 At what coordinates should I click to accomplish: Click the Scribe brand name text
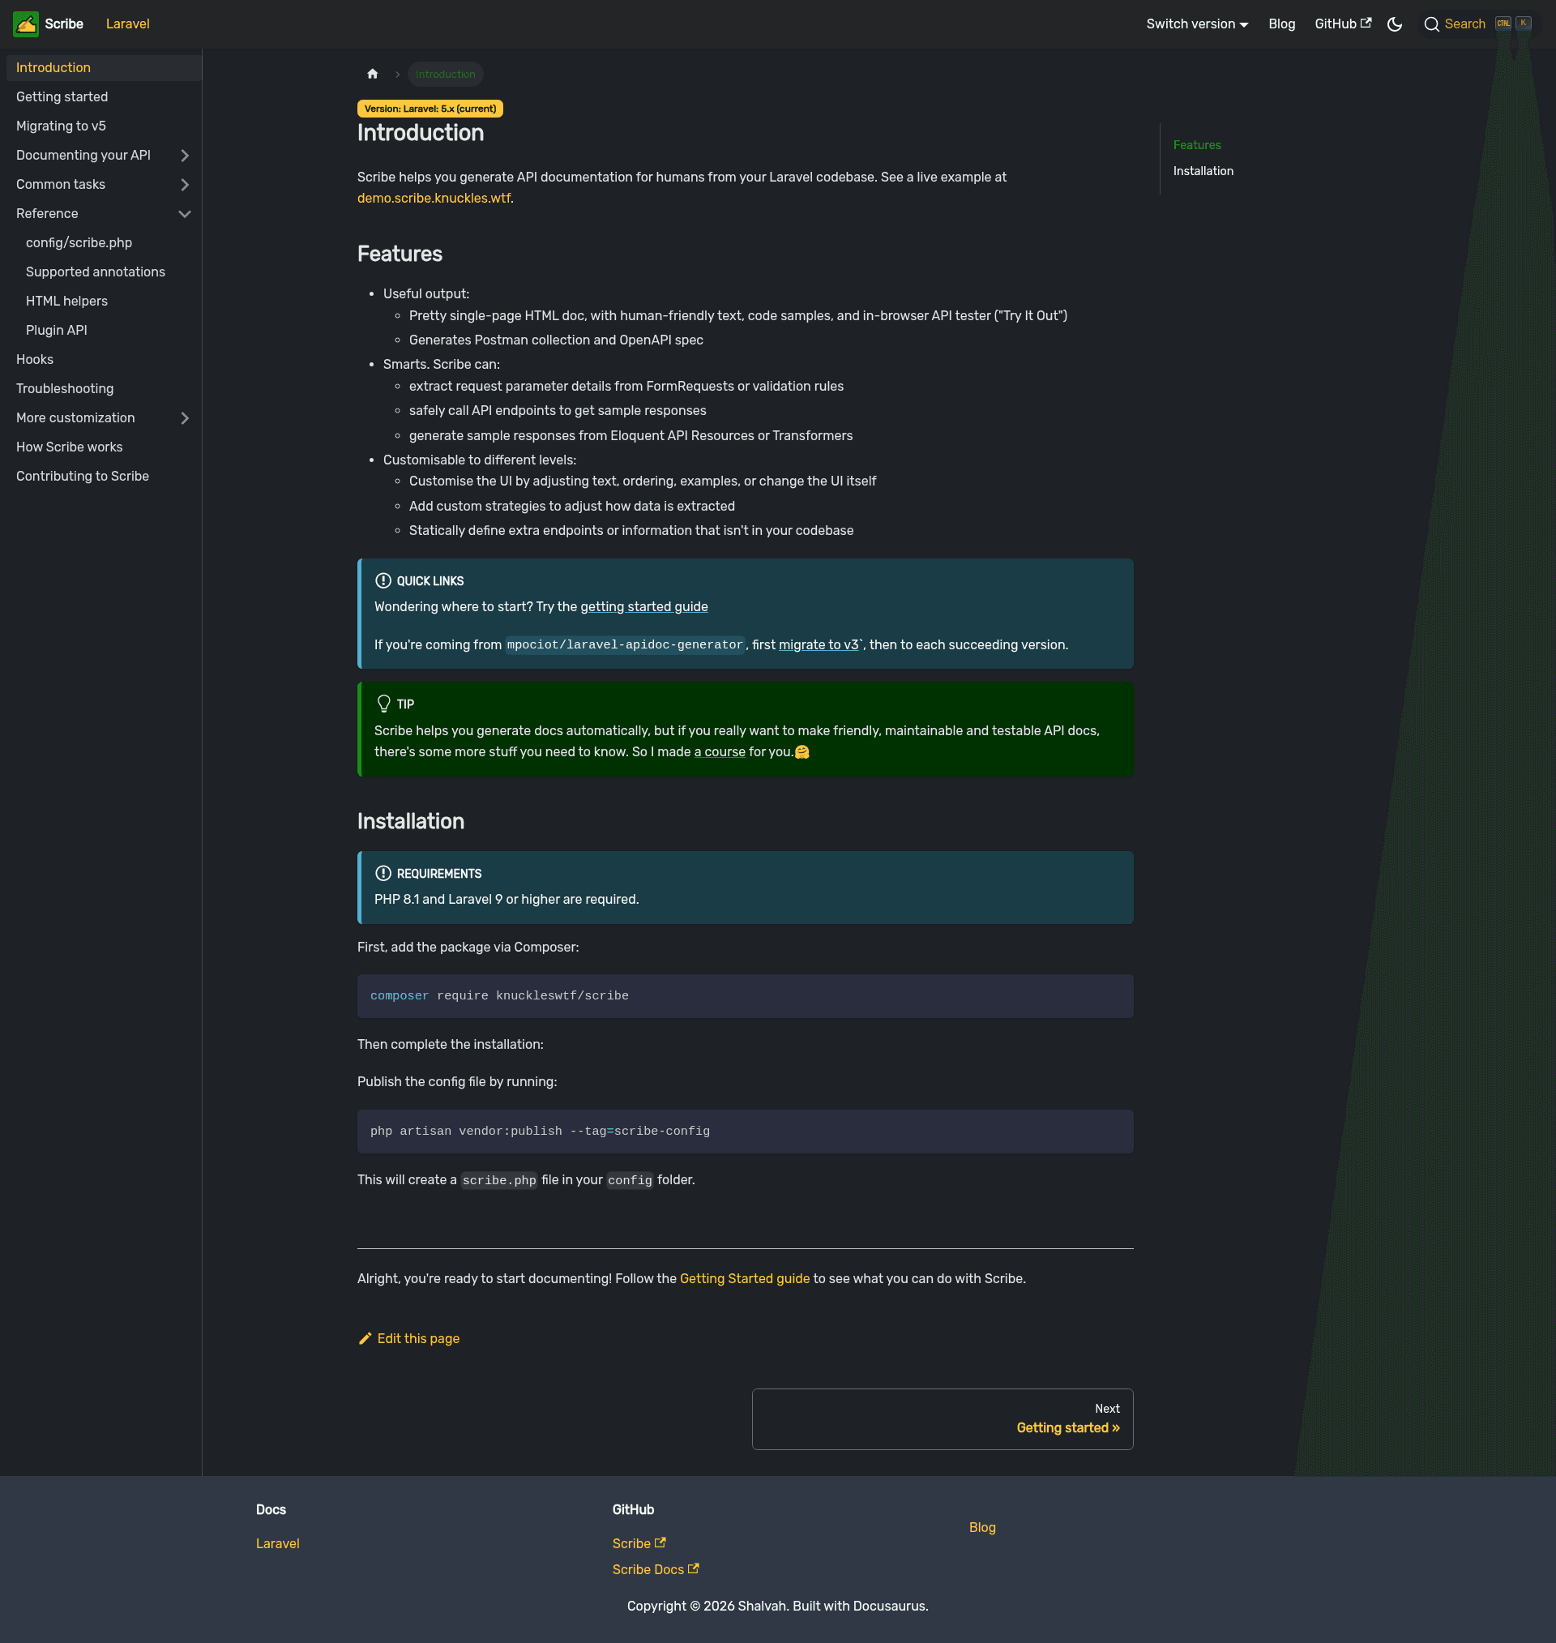click(x=64, y=24)
